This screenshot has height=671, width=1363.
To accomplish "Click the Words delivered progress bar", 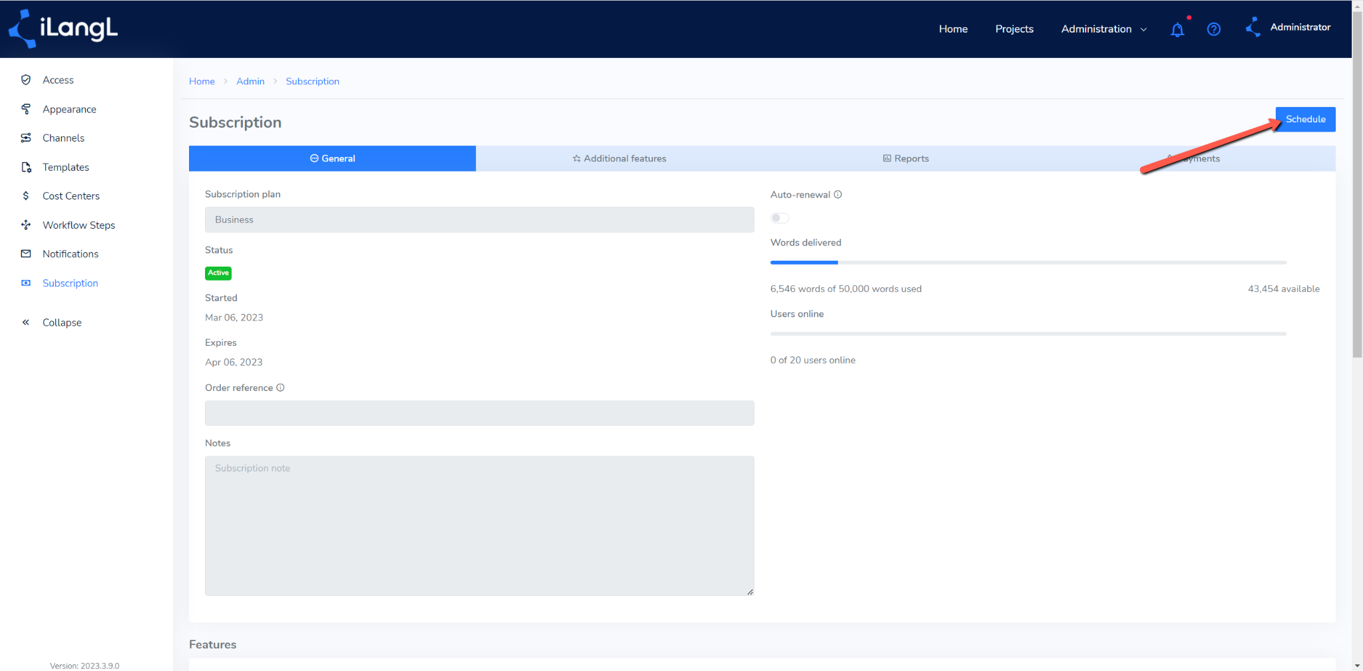I will coord(1028,263).
